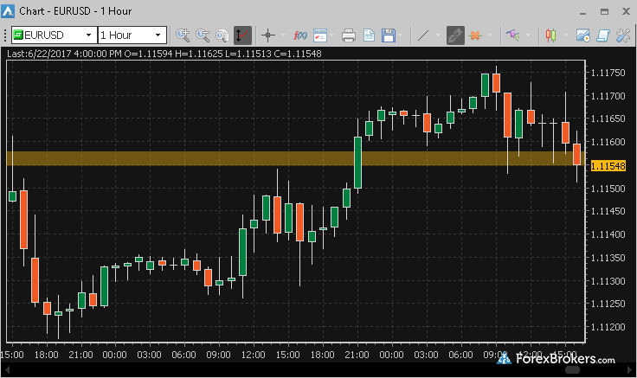The width and height of the screenshot is (637, 378).
Task: Click the purple shapes drawing icon
Action: pos(513,35)
